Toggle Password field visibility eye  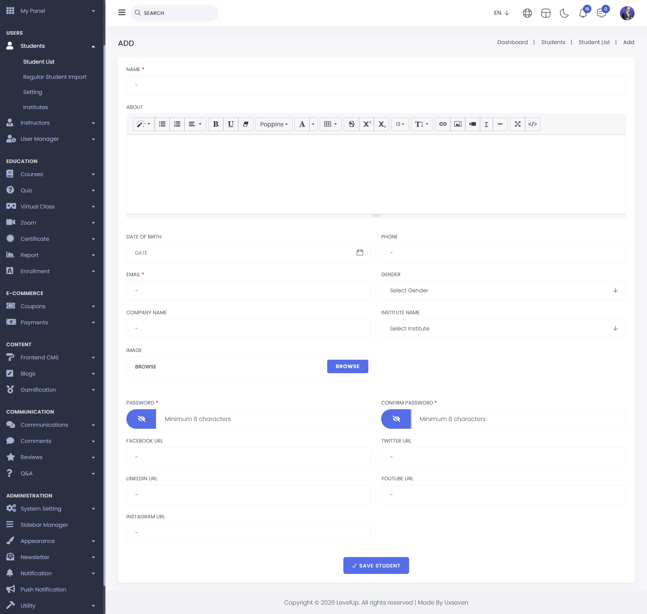tap(141, 419)
